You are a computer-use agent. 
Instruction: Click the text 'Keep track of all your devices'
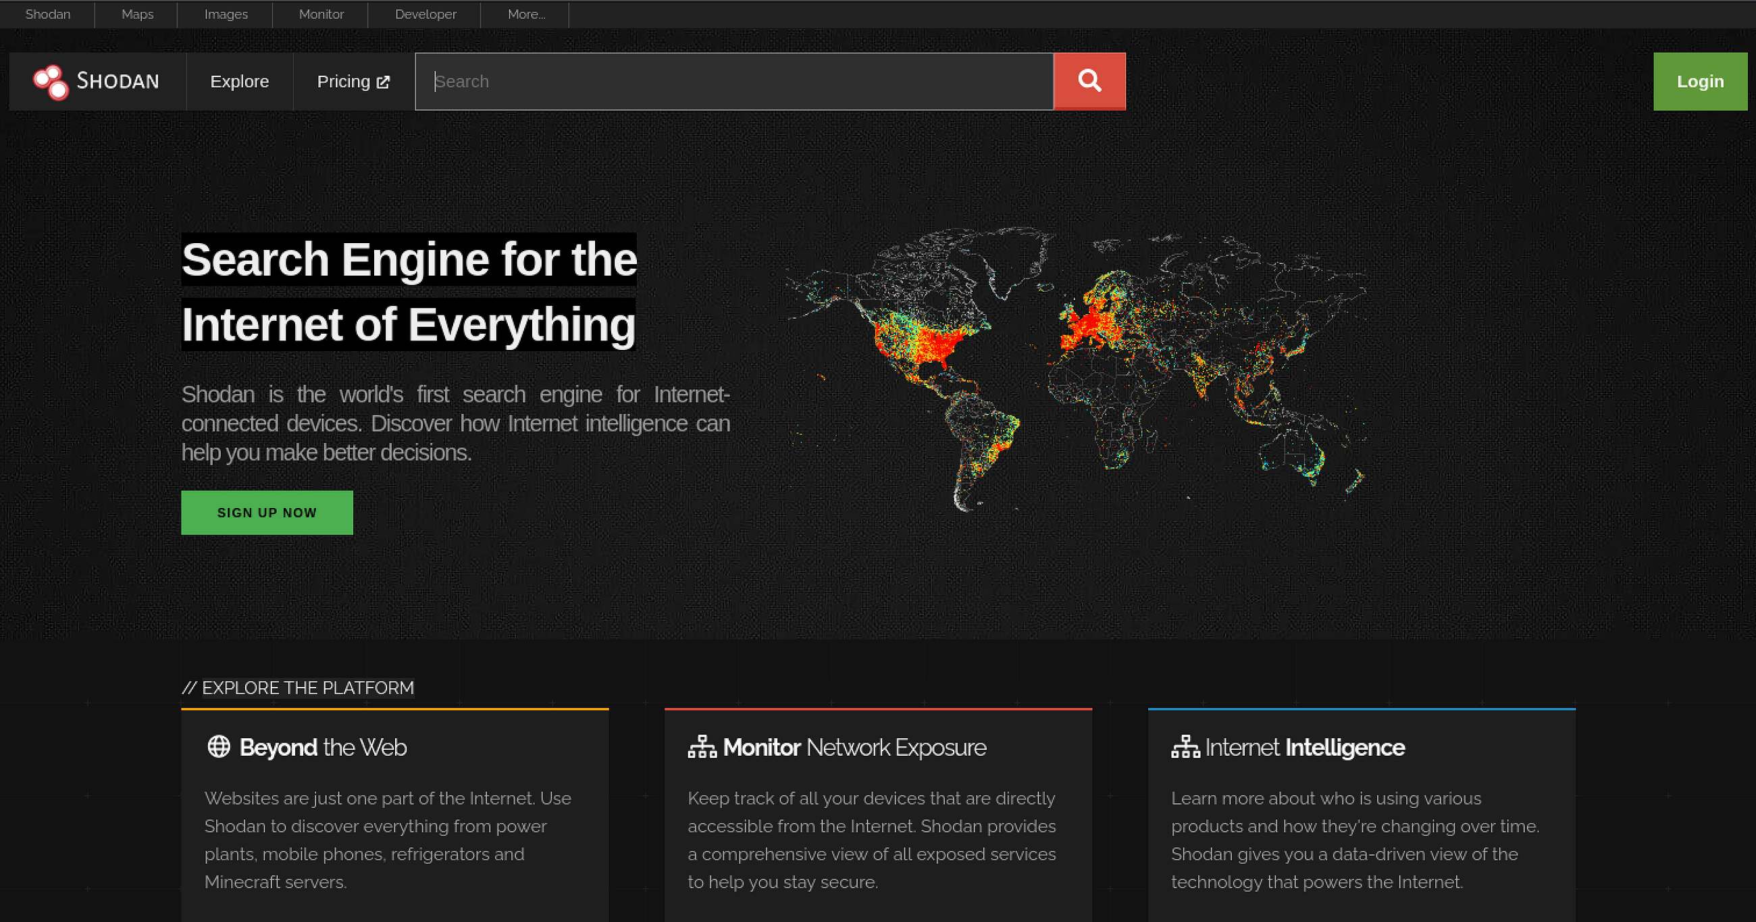click(805, 798)
